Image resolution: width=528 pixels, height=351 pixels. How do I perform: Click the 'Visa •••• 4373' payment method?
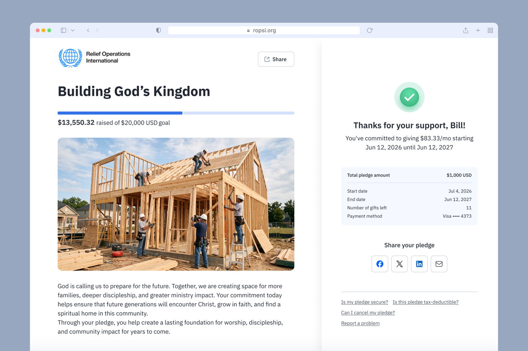[x=457, y=216]
